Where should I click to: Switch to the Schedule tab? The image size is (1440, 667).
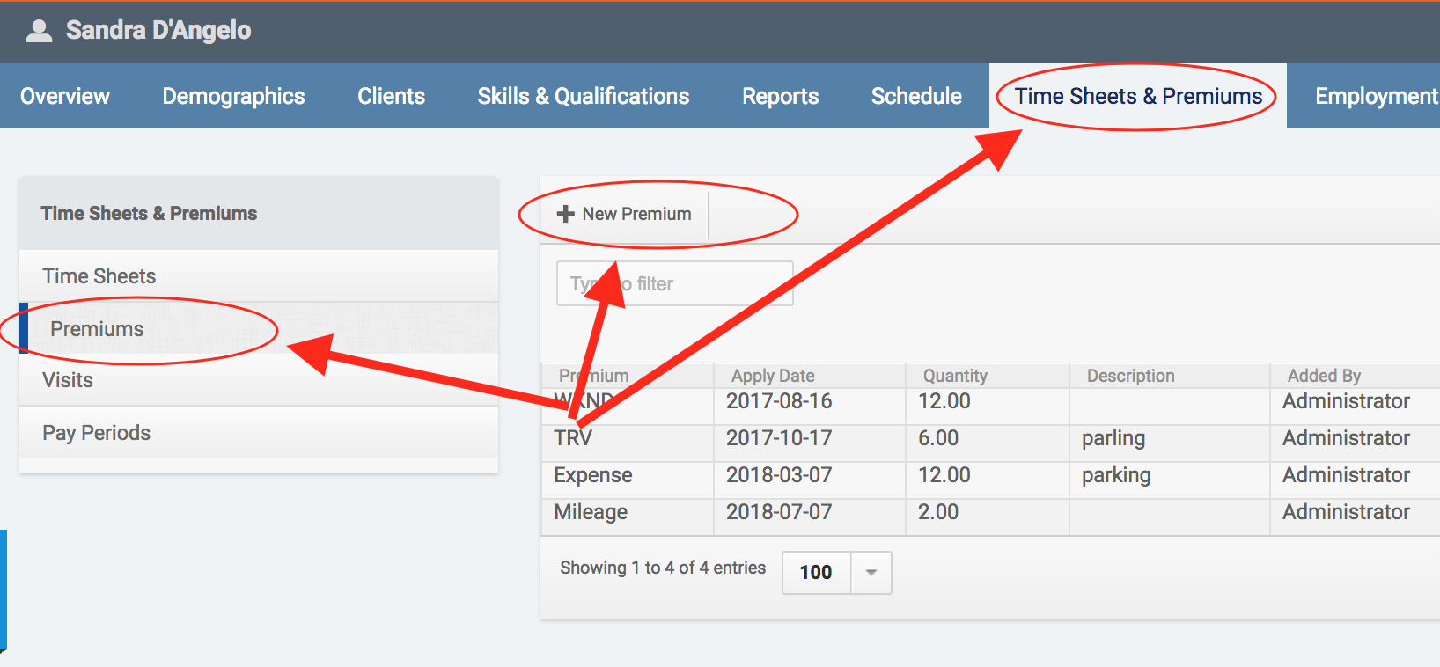pos(915,96)
